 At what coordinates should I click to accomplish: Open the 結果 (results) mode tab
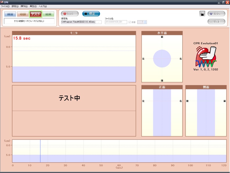(x=48, y=14)
